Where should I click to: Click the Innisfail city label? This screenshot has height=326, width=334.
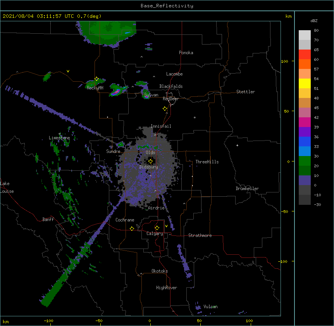coord(161,126)
